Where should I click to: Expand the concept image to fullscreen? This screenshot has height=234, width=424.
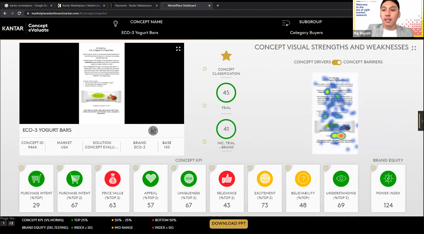click(x=178, y=49)
